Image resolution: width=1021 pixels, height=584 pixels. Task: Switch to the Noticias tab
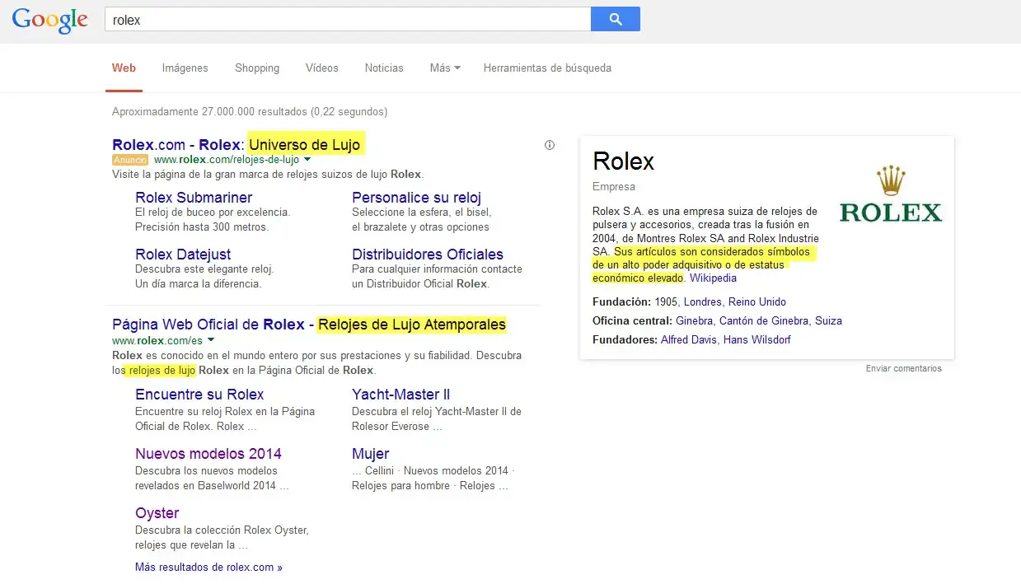(384, 68)
